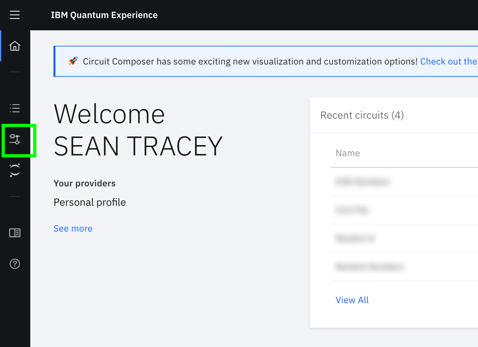Screen dimensions: 478x347
Task: Select "Personal profile" under Your providers
Action: [90, 202]
